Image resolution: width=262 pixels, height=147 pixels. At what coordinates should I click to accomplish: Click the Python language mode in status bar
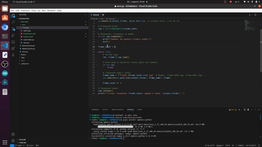241,145
